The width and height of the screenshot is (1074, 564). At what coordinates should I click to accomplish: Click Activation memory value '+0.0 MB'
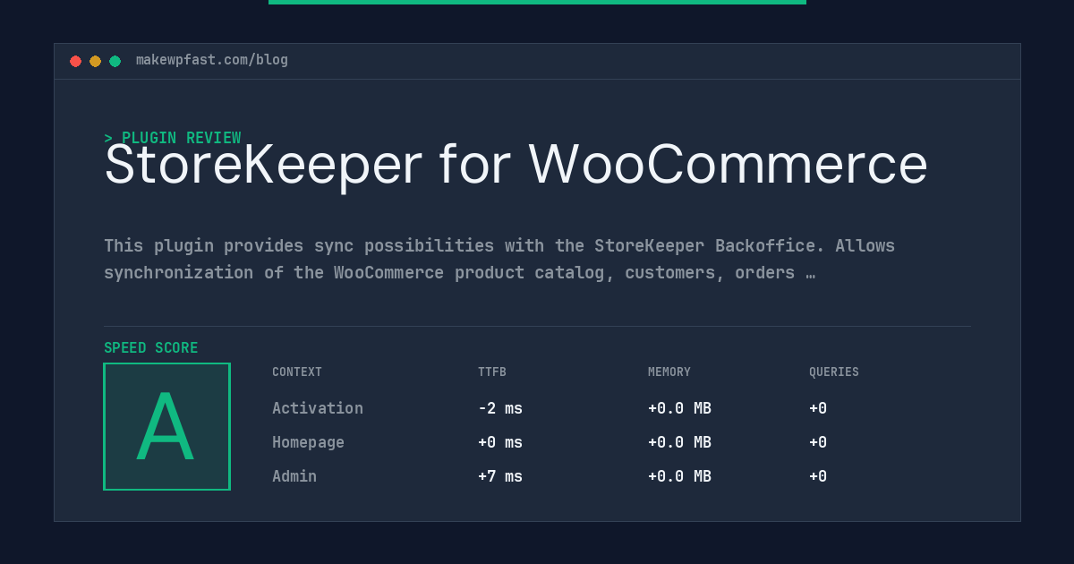[679, 408]
